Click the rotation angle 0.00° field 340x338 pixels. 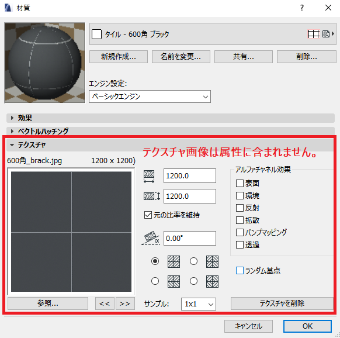tap(190, 238)
